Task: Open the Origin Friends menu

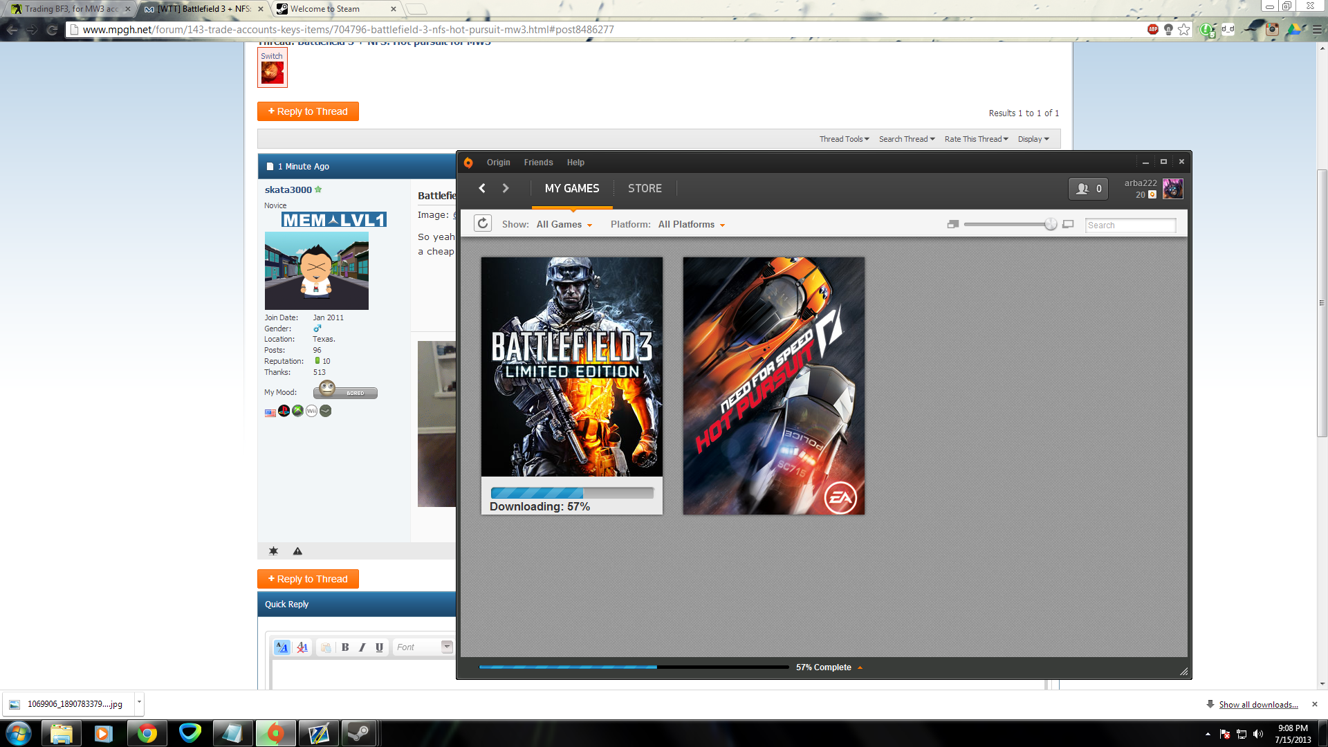Action: pos(538,163)
